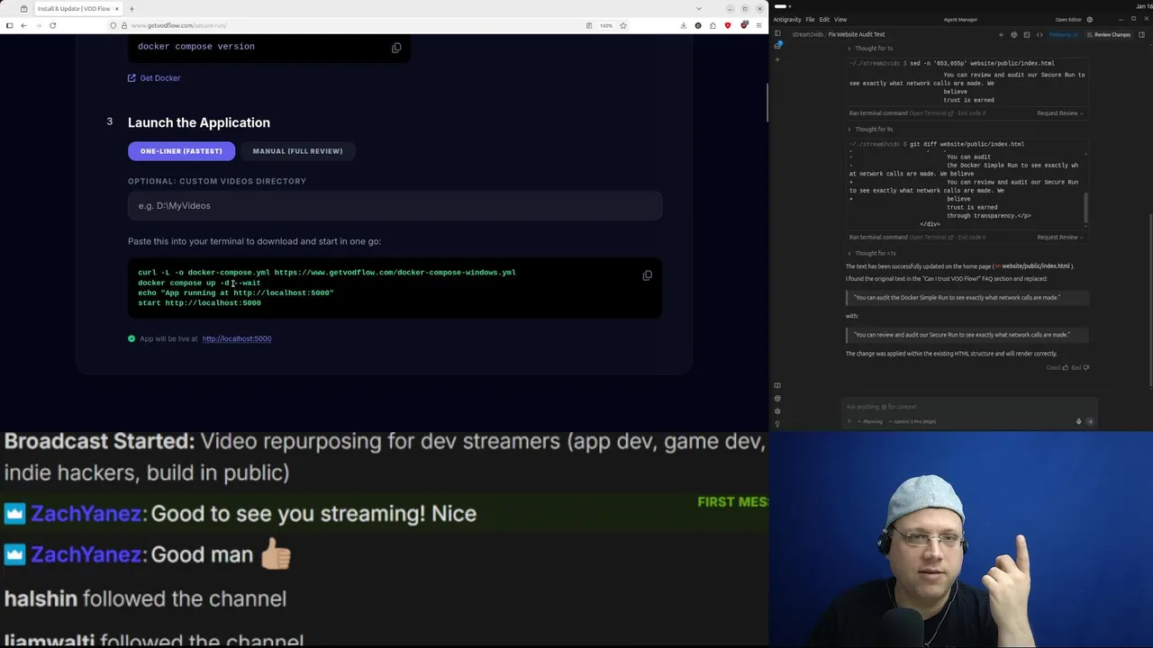Open the browser hamburger menu

pyautogui.click(x=759, y=25)
